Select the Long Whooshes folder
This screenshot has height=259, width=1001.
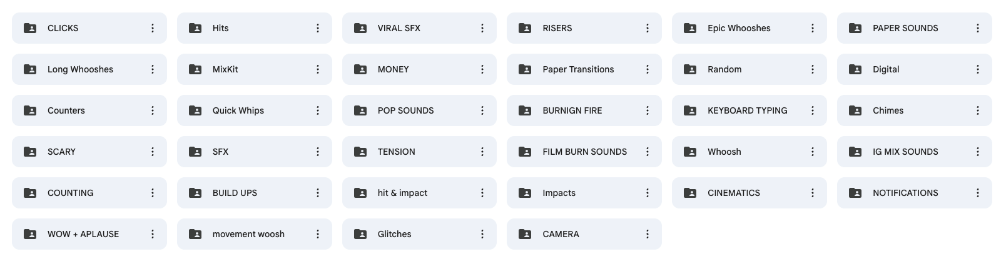tap(89, 69)
